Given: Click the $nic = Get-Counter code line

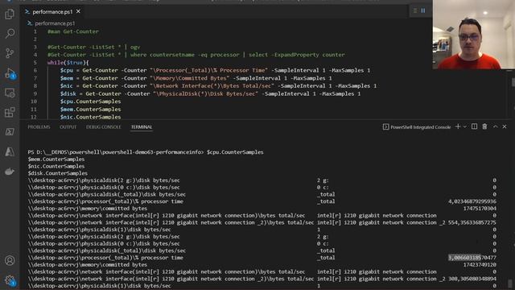Looking at the screenshot, I should click(x=218, y=86).
